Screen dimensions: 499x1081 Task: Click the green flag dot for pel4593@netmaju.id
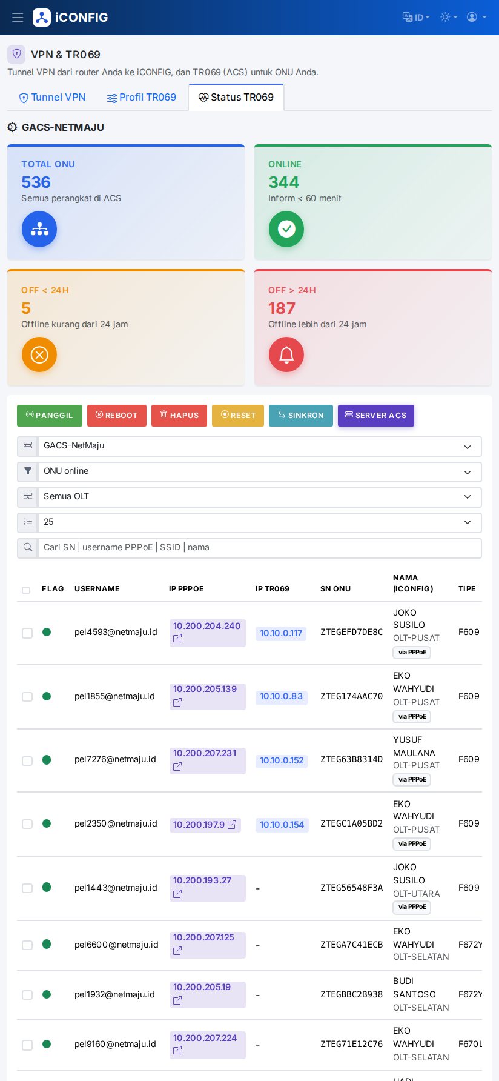tap(47, 632)
